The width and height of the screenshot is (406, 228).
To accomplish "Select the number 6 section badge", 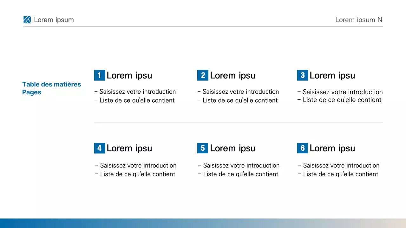I will click(303, 148).
